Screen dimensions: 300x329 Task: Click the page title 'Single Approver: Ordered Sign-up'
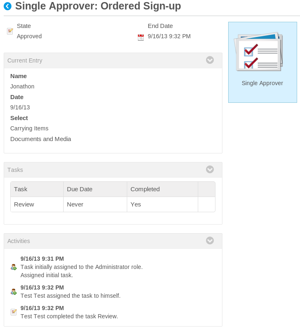point(98,6)
